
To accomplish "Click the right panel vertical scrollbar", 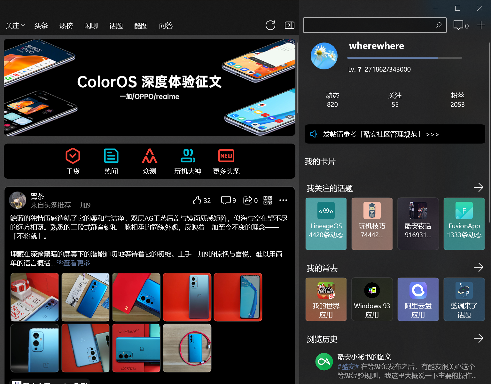I will pos(489,133).
